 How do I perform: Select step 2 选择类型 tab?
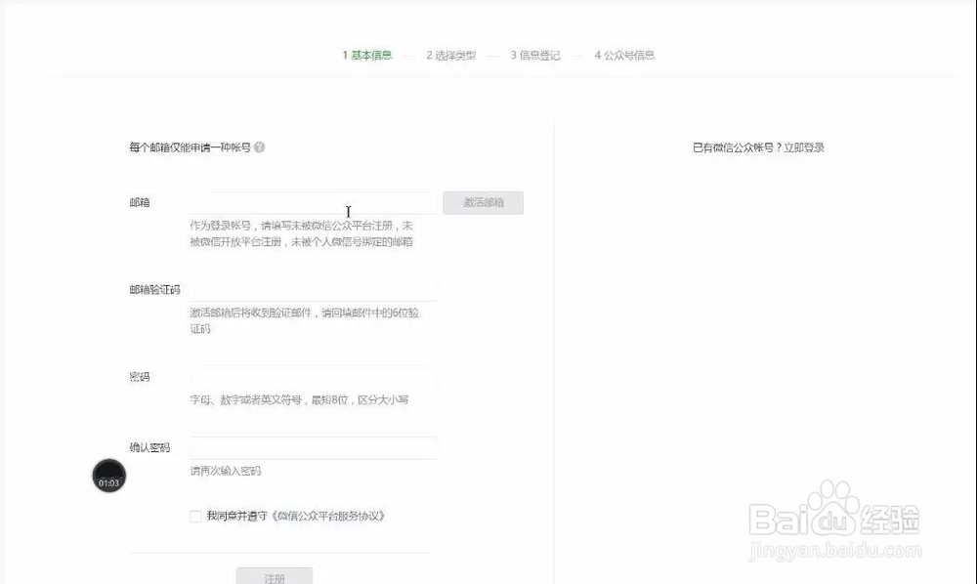pos(451,55)
